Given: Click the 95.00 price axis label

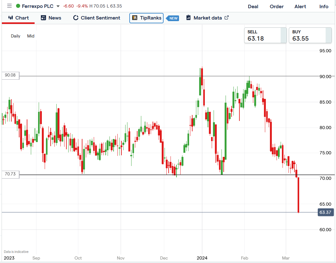Looking at the screenshot, I should coord(325,51).
